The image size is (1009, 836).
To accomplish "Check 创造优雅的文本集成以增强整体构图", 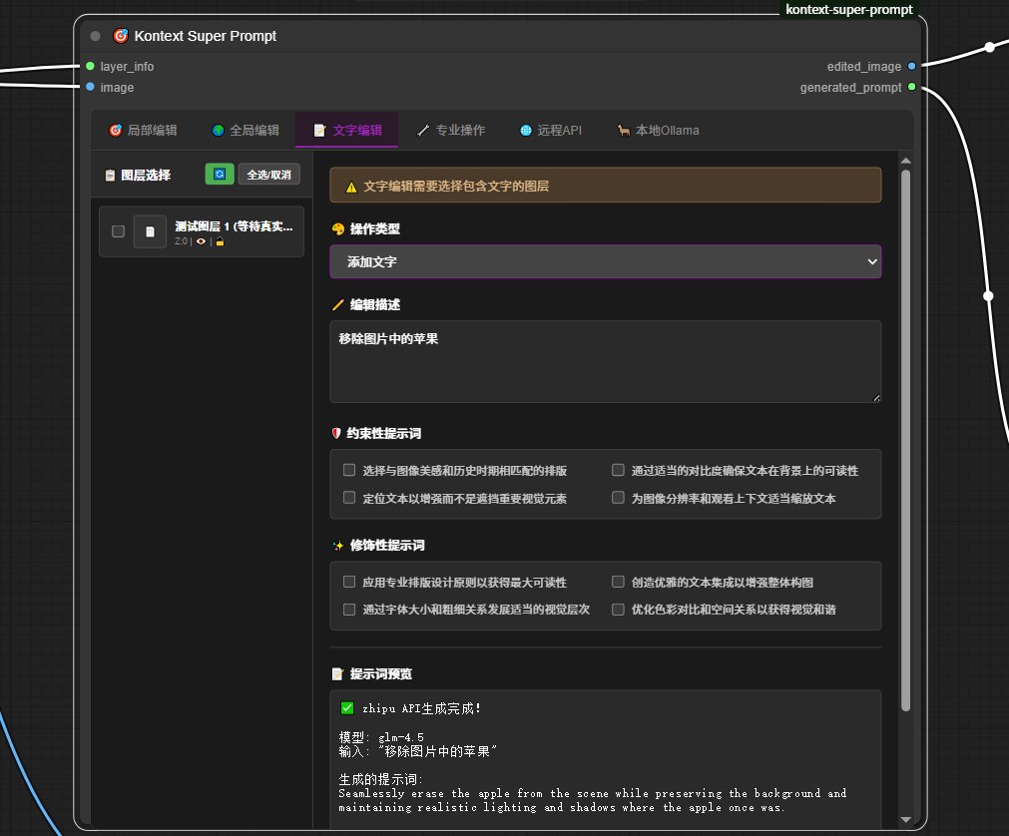I will 619,582.
